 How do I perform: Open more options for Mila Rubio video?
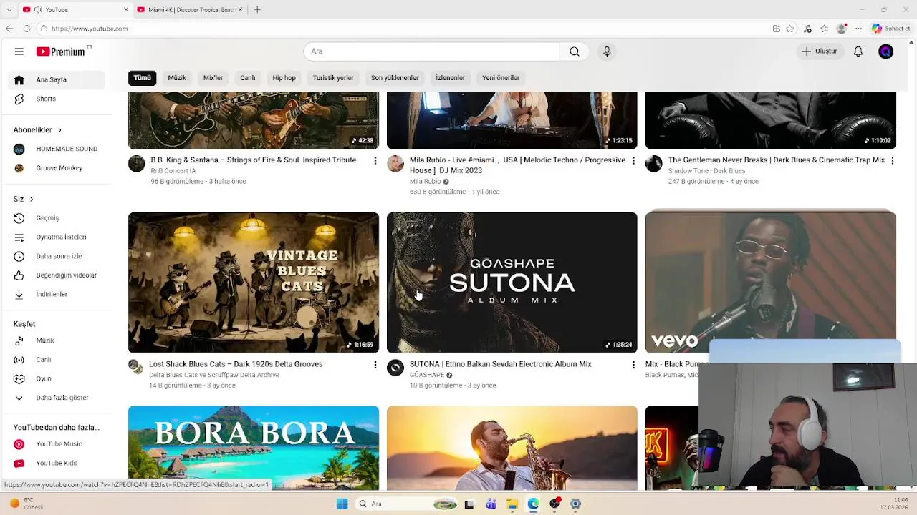[633, 160]
